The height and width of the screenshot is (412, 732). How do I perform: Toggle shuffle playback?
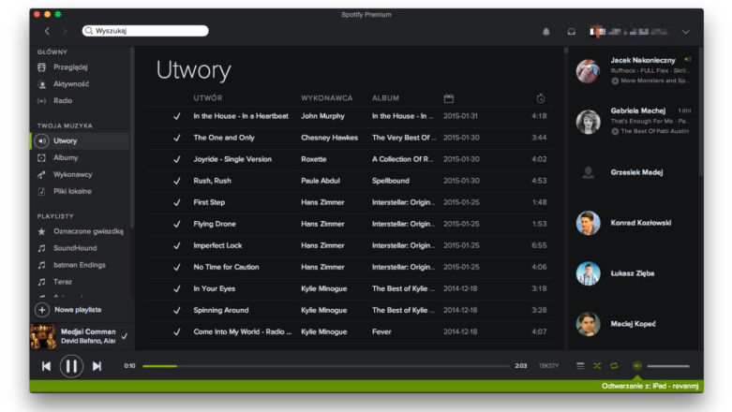pyautogui.click(x=597, y=366)
